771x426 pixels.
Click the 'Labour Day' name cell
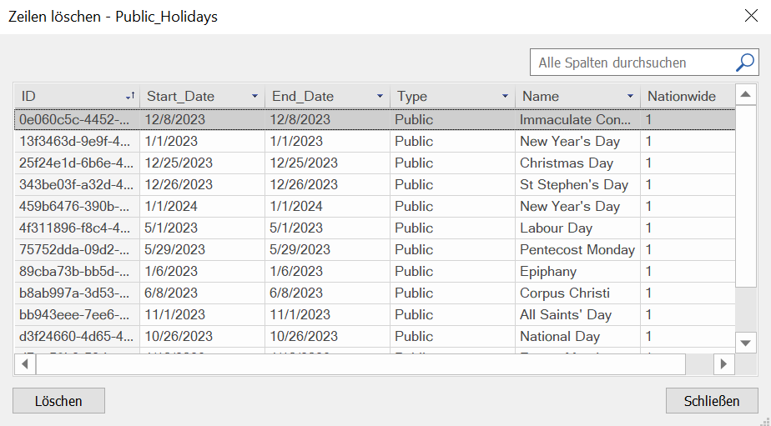click(577, 228)
